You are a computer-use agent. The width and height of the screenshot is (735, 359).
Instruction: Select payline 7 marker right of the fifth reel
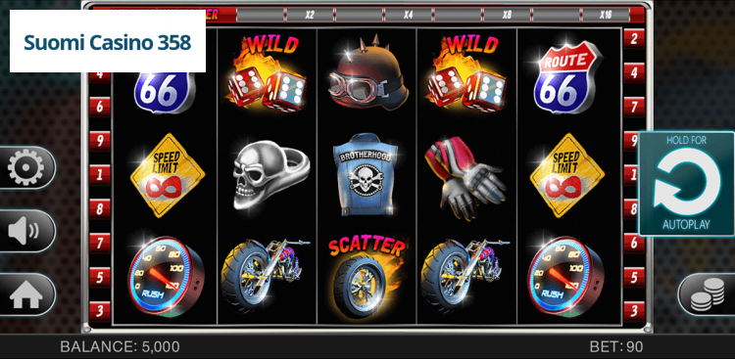click(634, 107)
